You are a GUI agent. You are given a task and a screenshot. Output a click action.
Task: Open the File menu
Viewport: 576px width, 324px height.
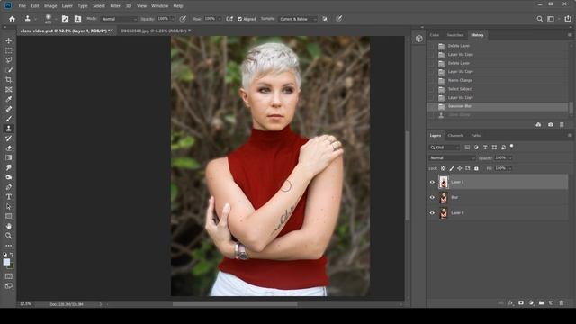[x=22, y=6]
